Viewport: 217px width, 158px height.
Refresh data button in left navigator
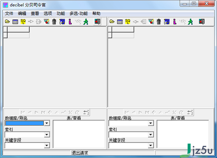(x=77, y=112)
